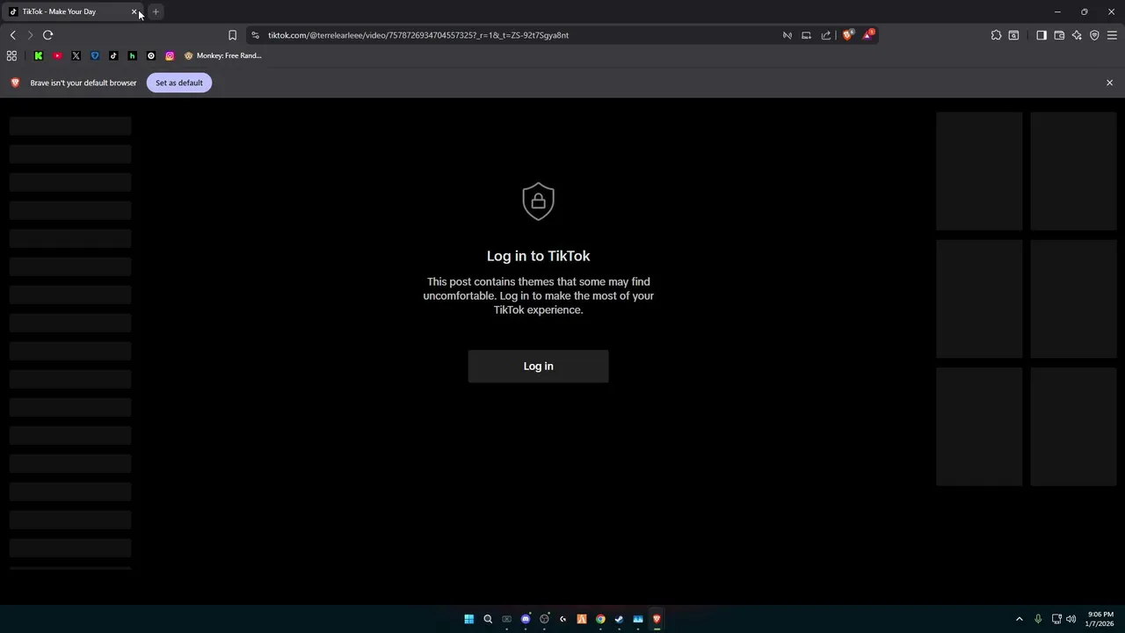The image size is (1125, 633).
Task: Close the TikTok tab
Action: (134, 11)
